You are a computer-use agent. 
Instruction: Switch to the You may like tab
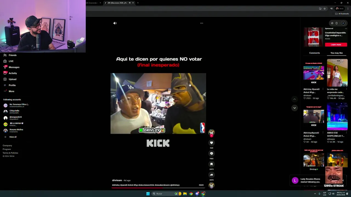coord(336,53)
